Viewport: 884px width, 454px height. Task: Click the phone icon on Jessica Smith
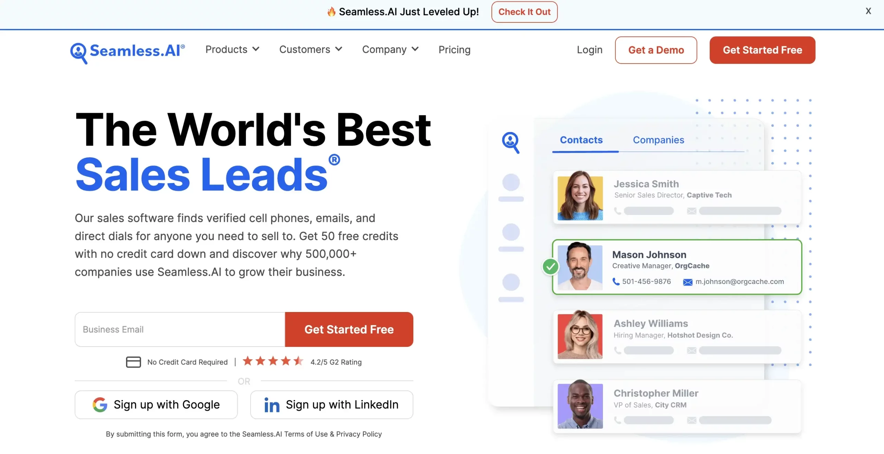point(617,210)
